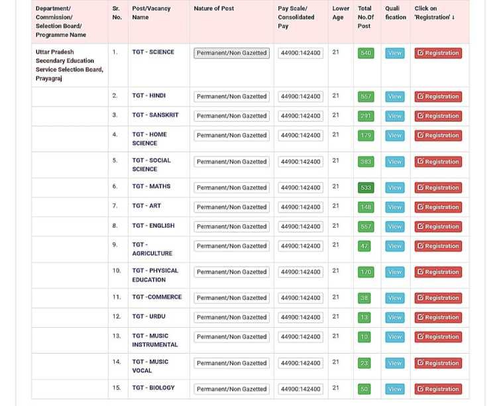Image resolution: width=501 pixels, height=406 pixels.
Task: Click Registration for TGT - SOCIAL SCIENCE
Action: [438, 162]
